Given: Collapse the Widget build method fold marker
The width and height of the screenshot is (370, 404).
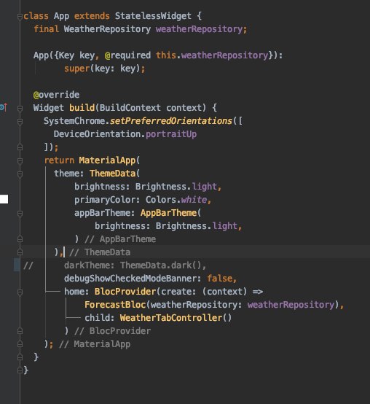Looking at the screenshot, I should coord(20,109).
